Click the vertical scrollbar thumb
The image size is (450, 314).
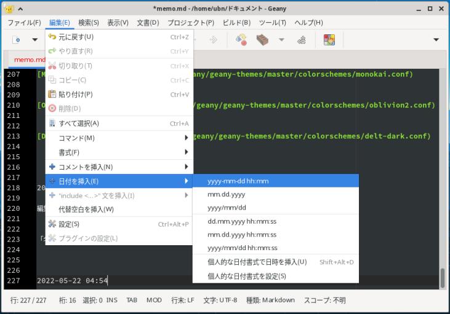click(443, 277)
